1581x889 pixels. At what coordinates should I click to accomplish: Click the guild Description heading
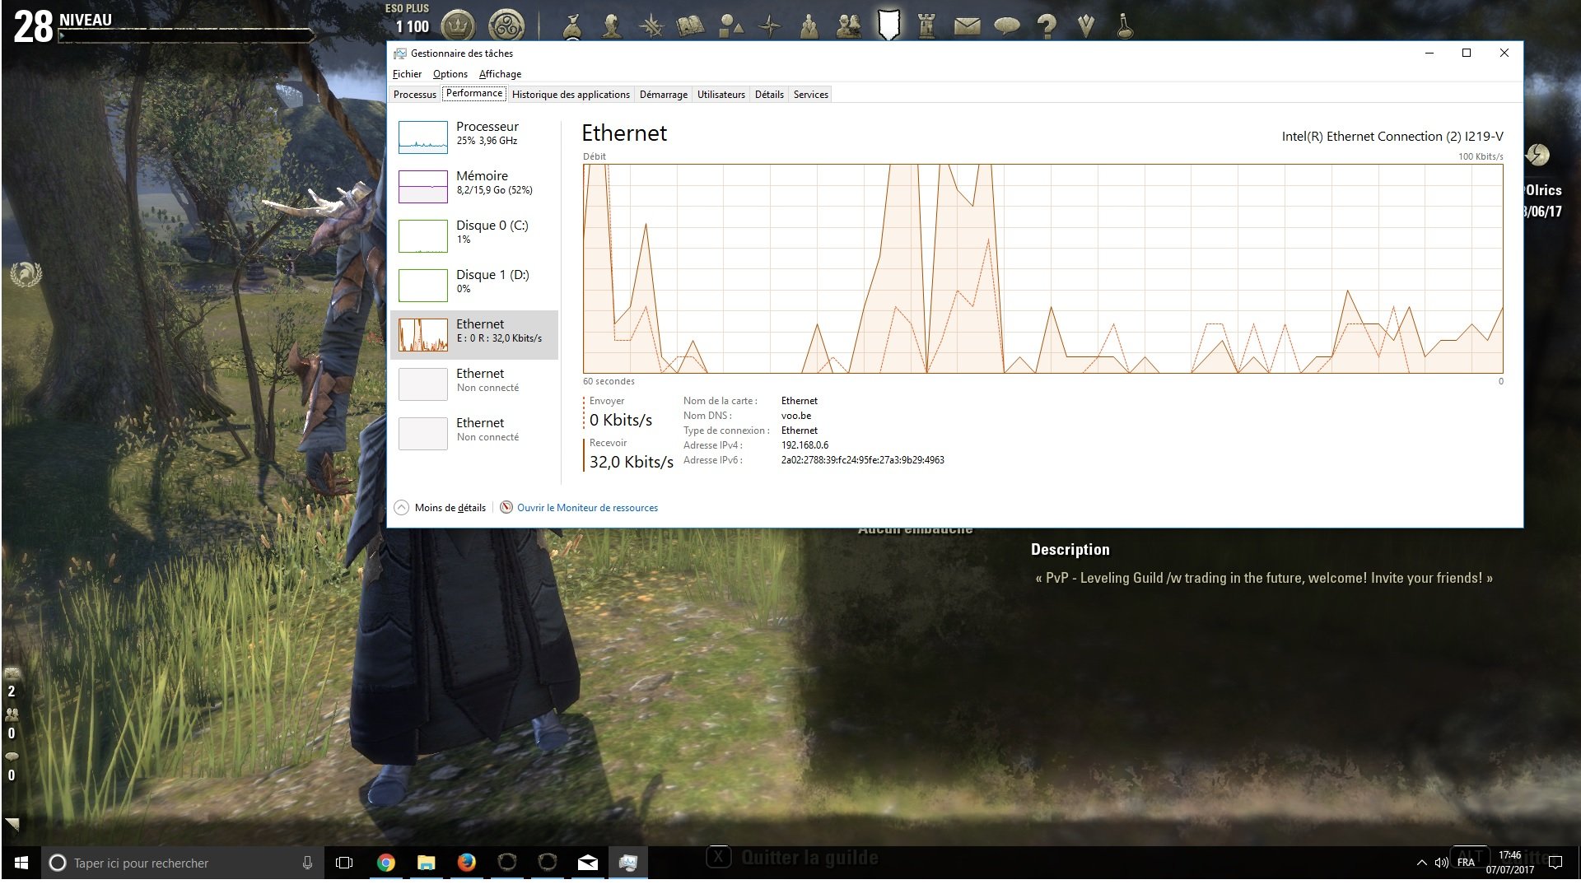pyautogui.click(x=1070, y=549)
